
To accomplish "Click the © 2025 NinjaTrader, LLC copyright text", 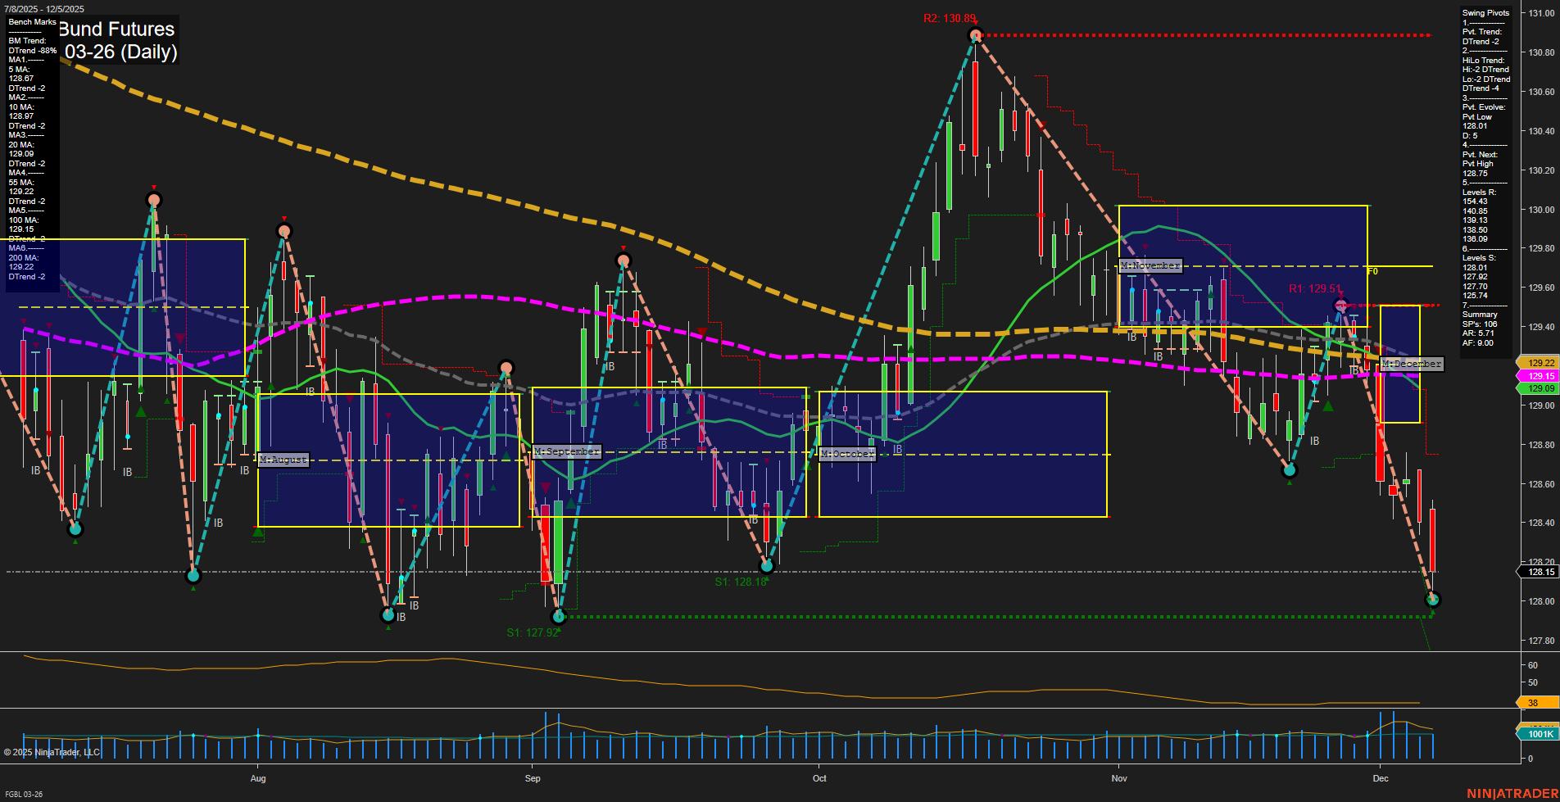I will (53, 752).
